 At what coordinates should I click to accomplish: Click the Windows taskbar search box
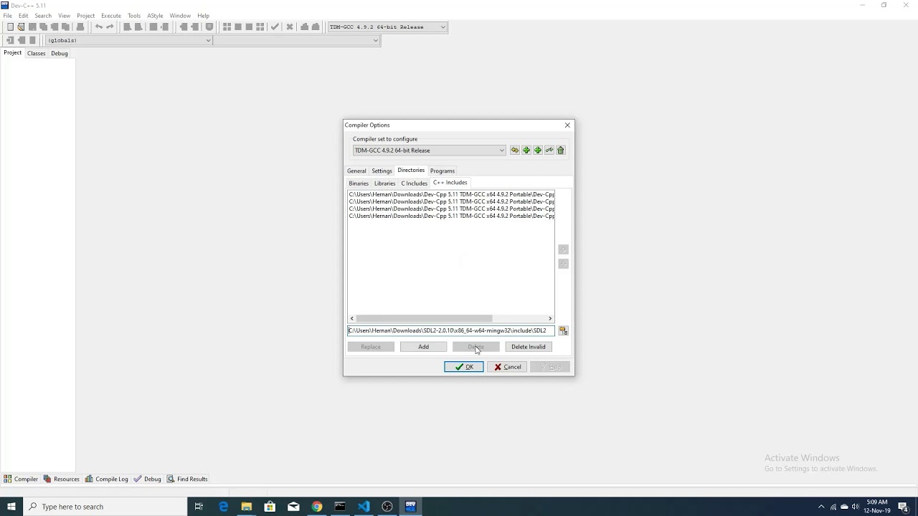coord(105,507)
